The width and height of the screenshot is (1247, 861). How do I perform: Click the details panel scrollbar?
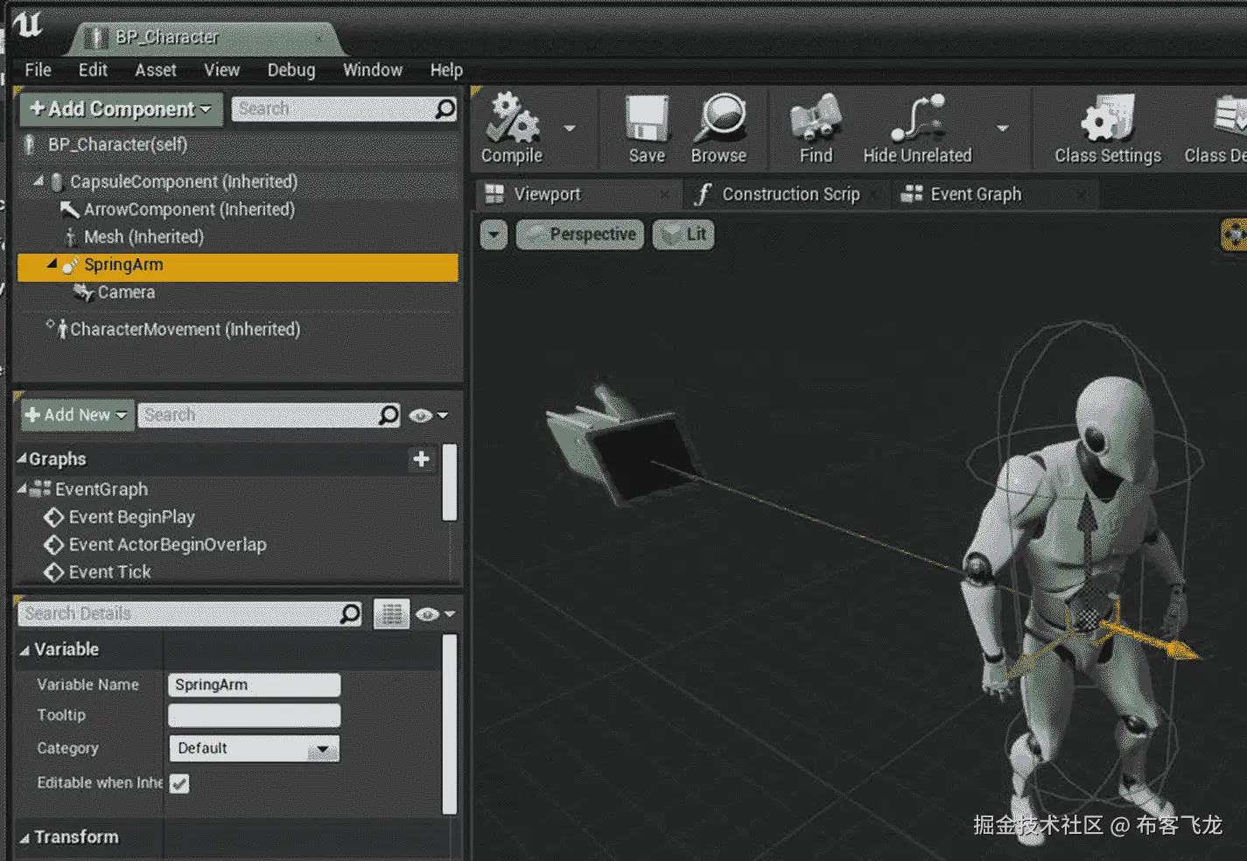pyautogui.click(x=450, y=724)
